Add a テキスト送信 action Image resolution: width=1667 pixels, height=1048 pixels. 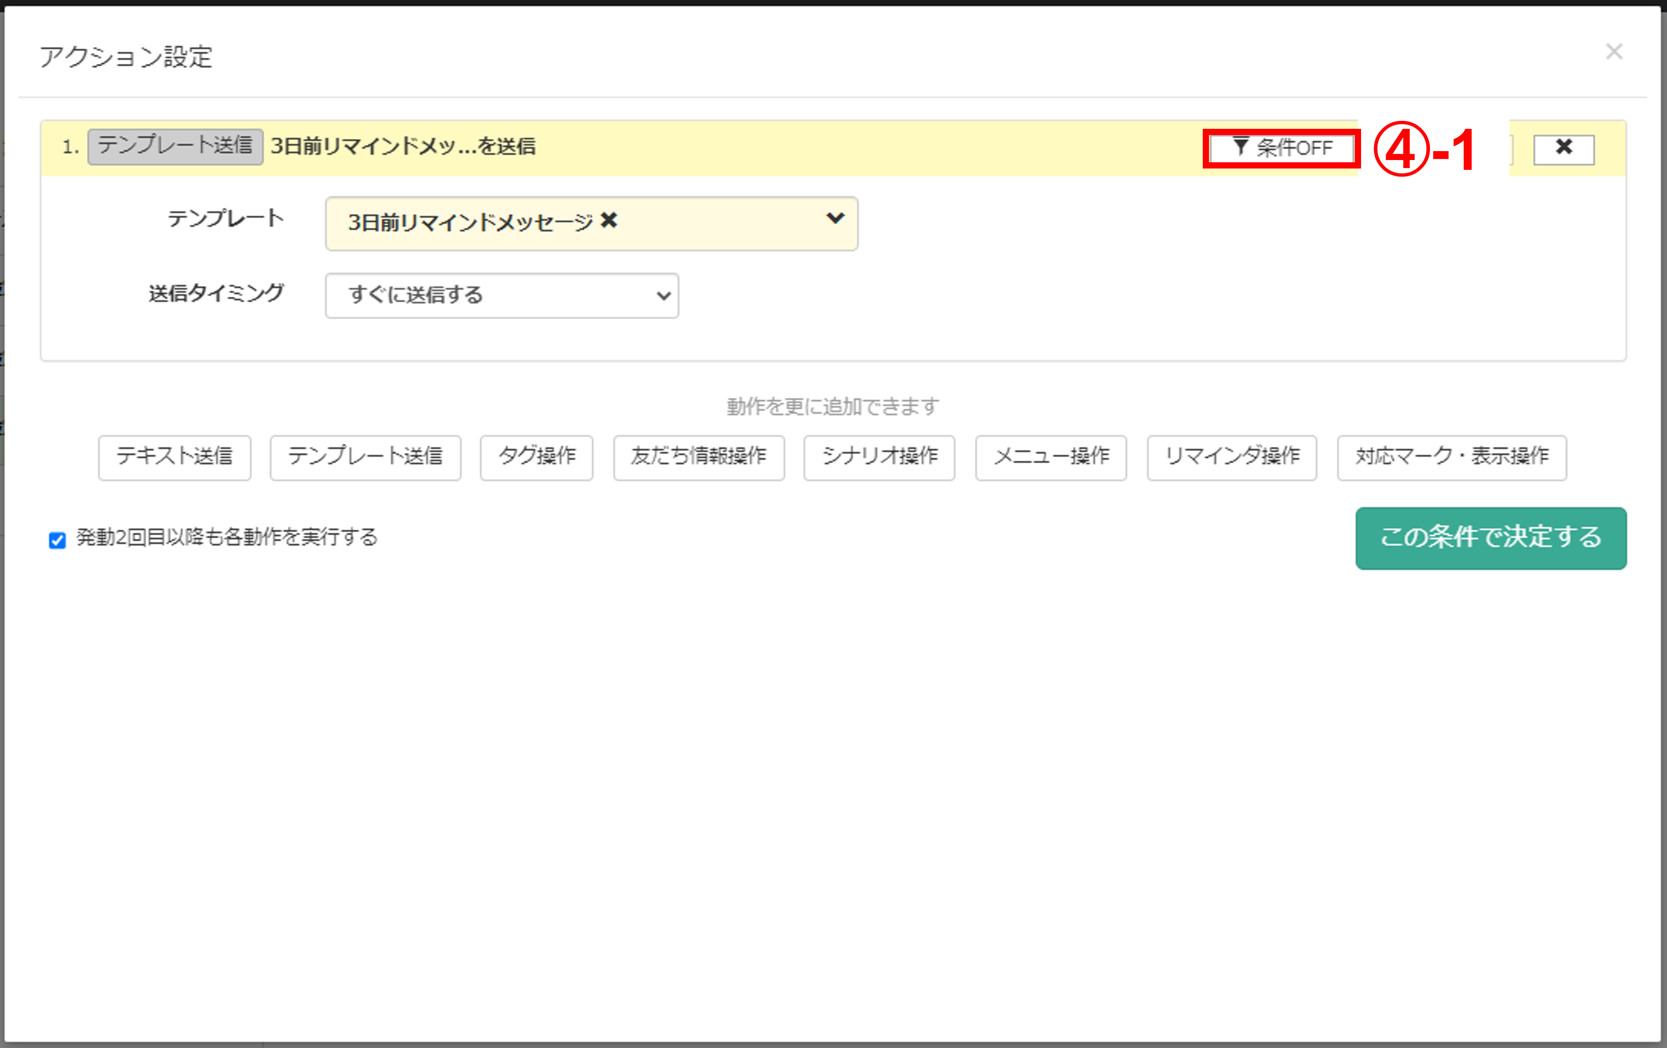[174, 457]
